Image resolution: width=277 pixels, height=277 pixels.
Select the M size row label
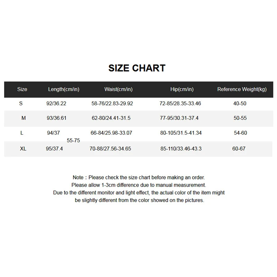click(24, 118)
